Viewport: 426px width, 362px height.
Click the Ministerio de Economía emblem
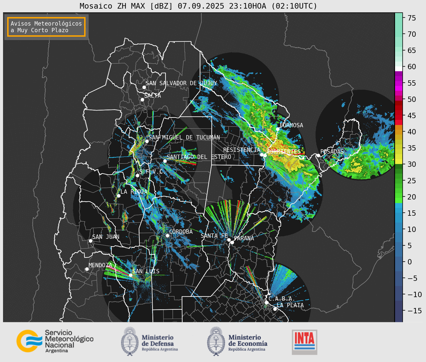click(x=216, y=341)
